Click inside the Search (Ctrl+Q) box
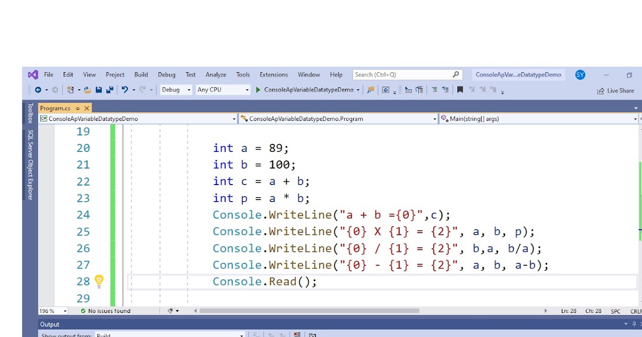The image size is (642, 337). [x=407, y=74]
